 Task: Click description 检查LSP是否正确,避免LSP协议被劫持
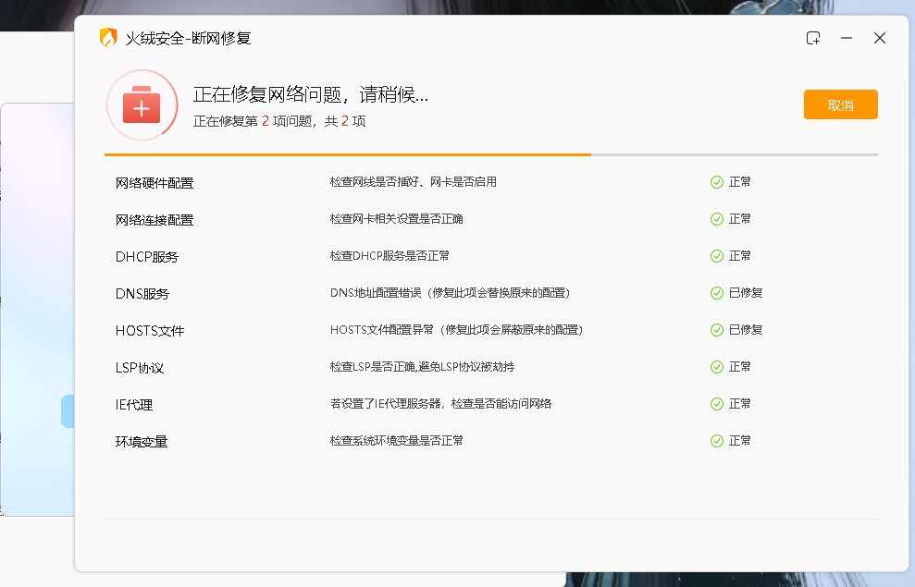coord(422,367)
